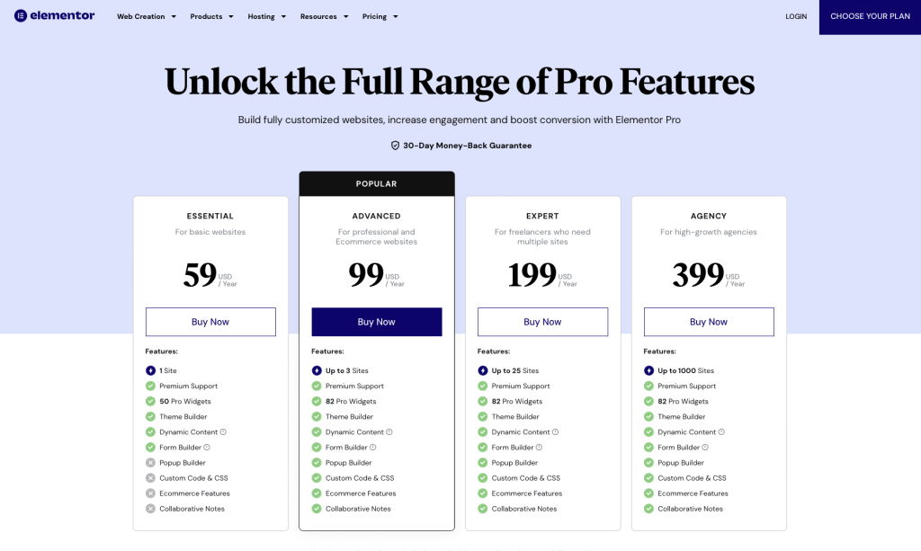
Task: Click info icon next to Essential Dynamic Content
Action: pos(223,432)
